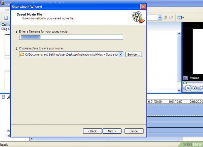203x147 pixels.
Task: Open the collections dropdown in toolbar
Action: (160, 18)
